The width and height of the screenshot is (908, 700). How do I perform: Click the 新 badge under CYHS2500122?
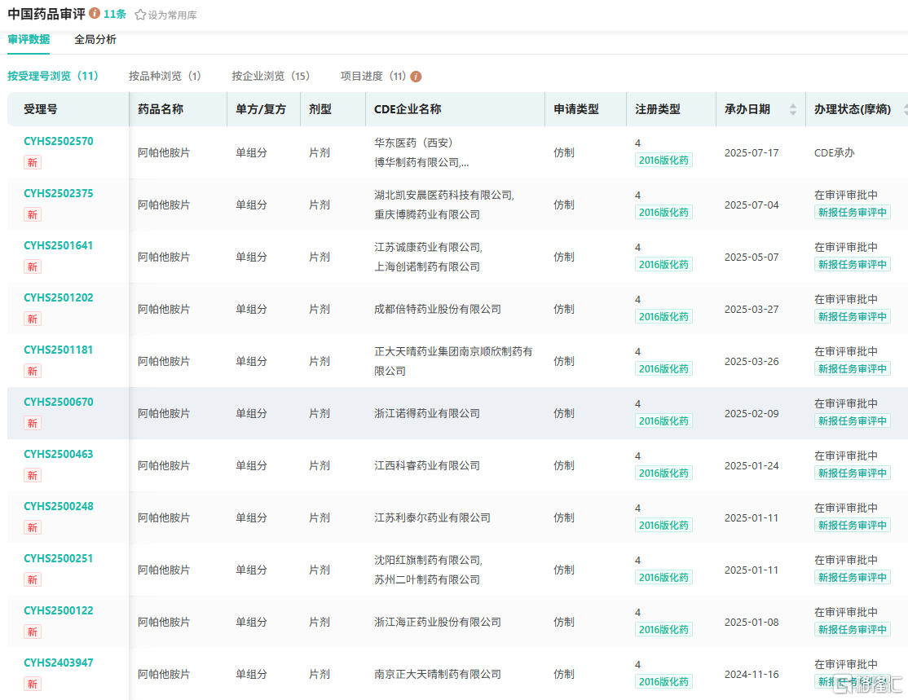pyautogui.click(x=33, y=632)
